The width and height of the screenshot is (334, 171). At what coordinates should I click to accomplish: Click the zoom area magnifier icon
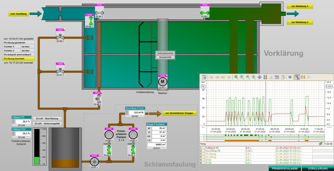(x=236, y=77)
